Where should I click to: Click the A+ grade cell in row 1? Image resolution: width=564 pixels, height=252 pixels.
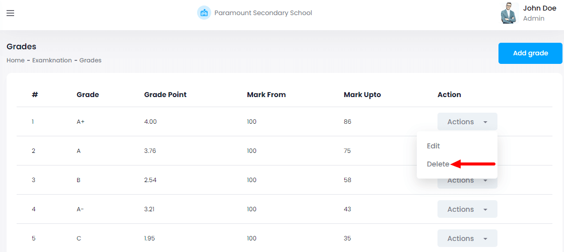[x=81, y=122]
